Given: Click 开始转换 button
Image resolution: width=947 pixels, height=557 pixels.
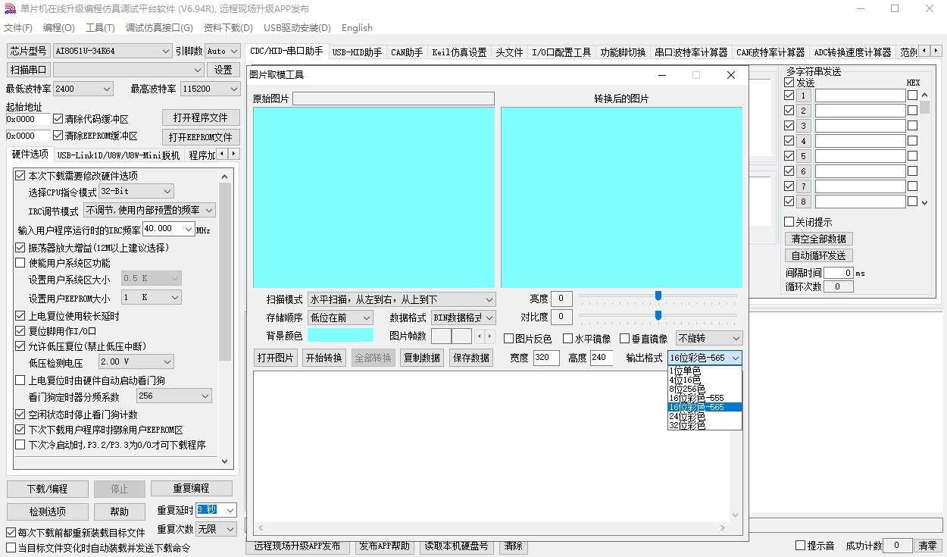Looking at the screenshot, I should tap(323, 358).
